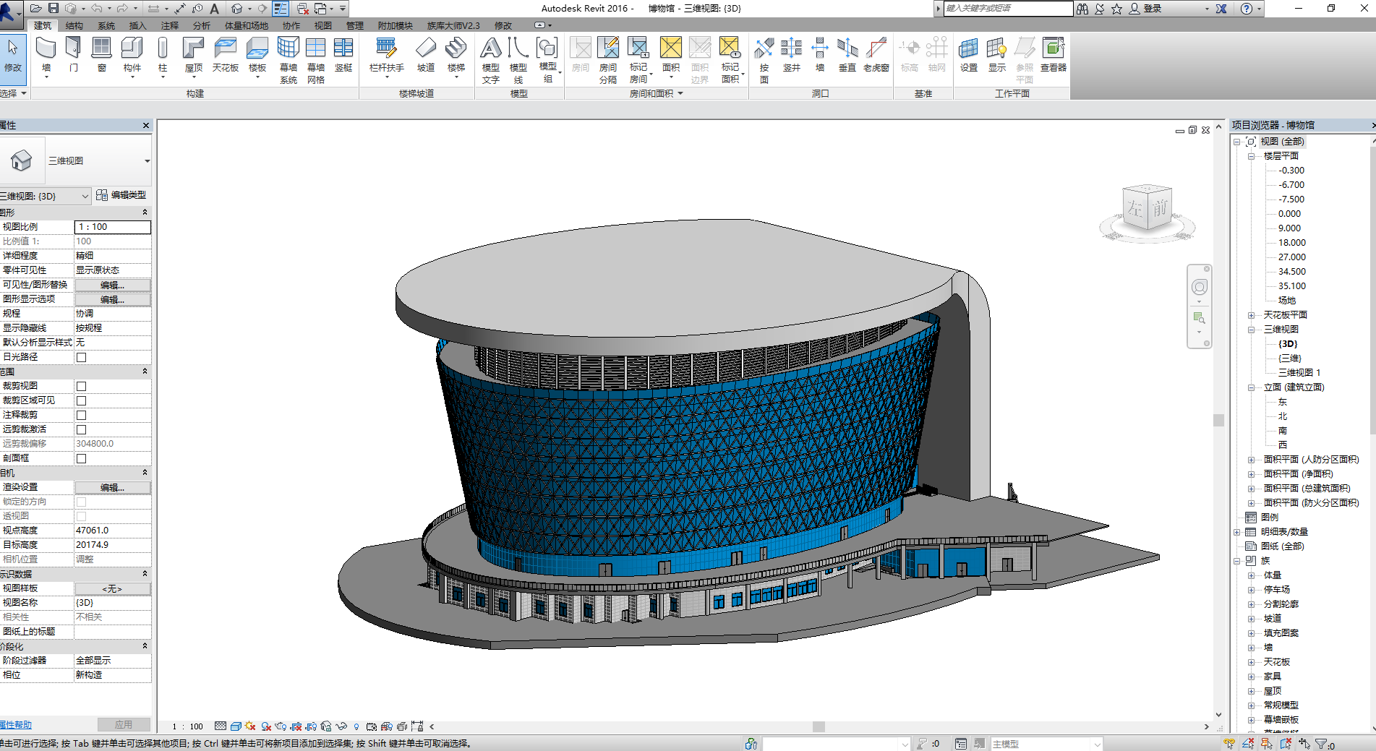Open the 三维视图 type selector dropdown
The height and width of the screenshot is (751, 1376).
(x=147, y=160)
